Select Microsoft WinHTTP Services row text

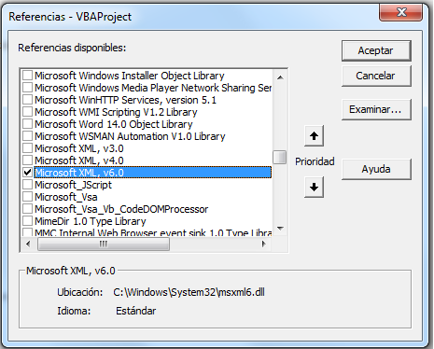[x=125, y=100]
